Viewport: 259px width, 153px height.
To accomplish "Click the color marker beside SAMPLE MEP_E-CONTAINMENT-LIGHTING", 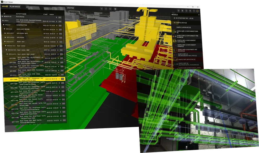I will (x=174, y=41).
